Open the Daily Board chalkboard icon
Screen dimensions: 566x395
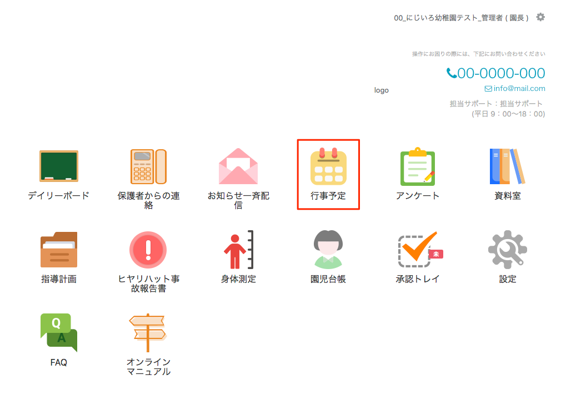click(58, 166)
